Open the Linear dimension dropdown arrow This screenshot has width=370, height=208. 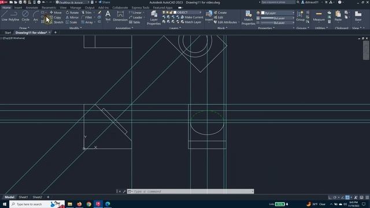coord(143,13)
